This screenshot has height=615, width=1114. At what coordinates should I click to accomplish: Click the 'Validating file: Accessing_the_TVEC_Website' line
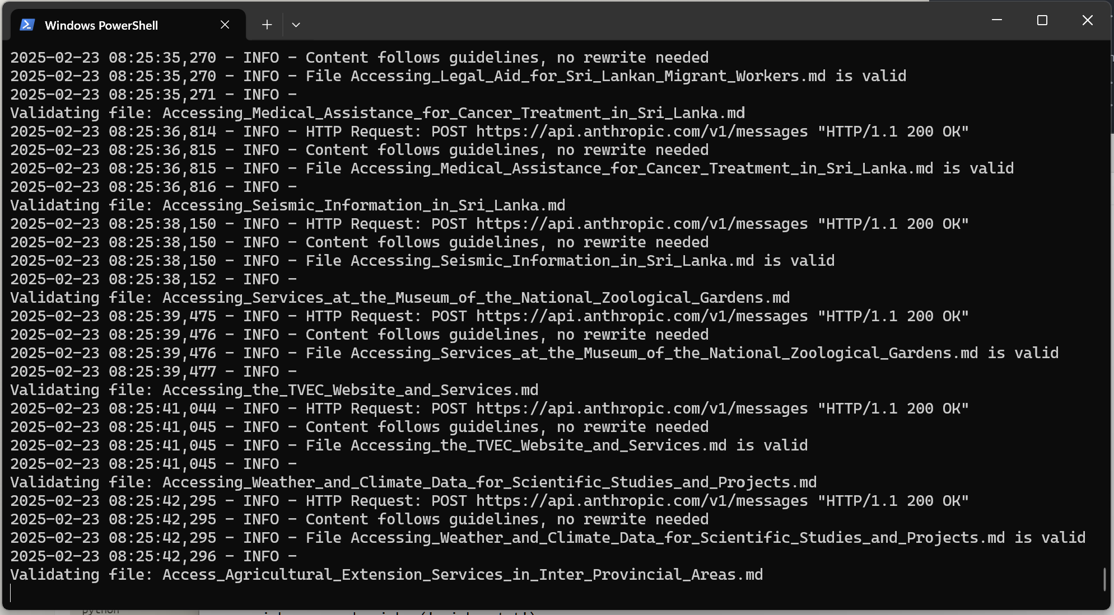274,390
